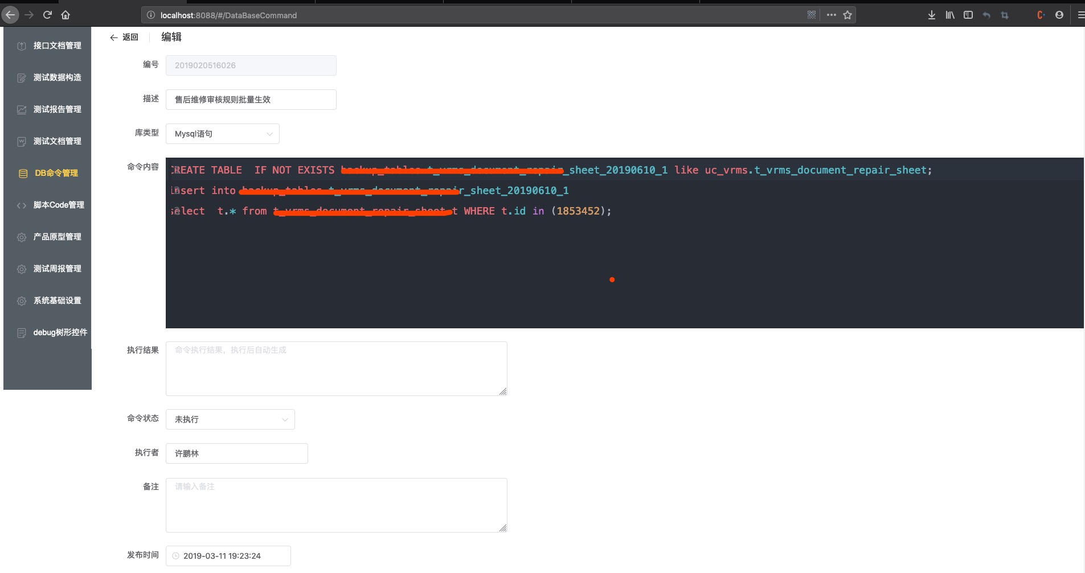Open 系统基础设置 menu item
The width and height of the screenshot is (1085, 573).
(47, 300)
